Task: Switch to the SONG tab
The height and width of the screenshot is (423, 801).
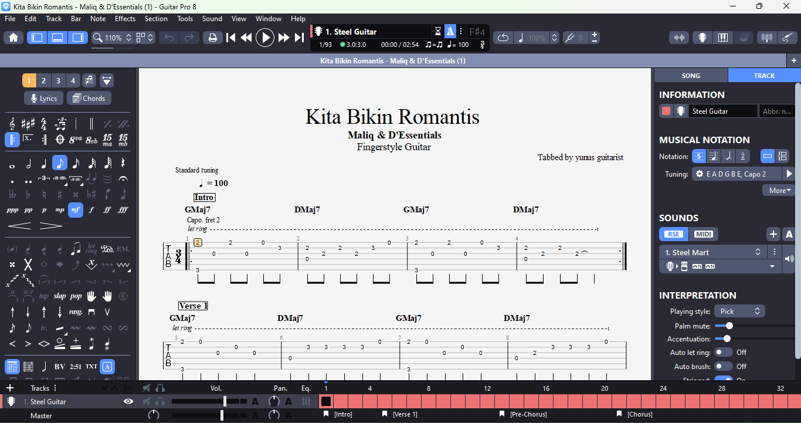Action: [x=691, y=76]
